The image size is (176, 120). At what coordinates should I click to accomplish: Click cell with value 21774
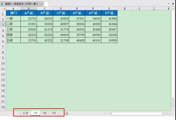coord(61,29)
